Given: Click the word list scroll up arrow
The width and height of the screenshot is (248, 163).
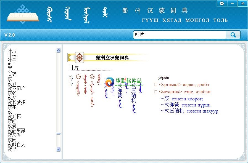Looking at the screenshot, I should 58,50.
